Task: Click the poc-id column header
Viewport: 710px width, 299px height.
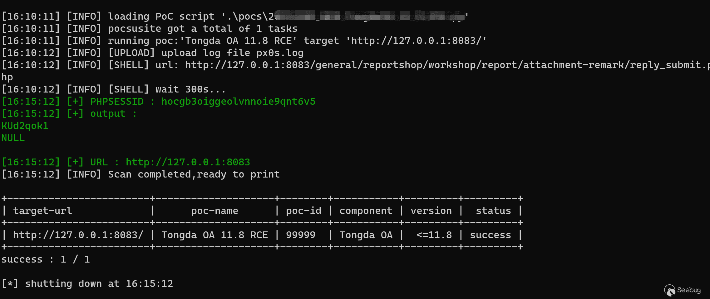Action: pos(303,211)
